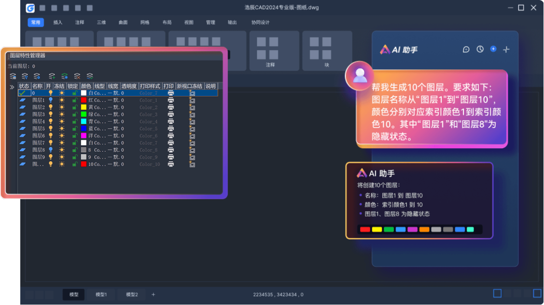544x305 pixels.
Task: Click AI 助手 logo in the reply card
Action: 362,173
